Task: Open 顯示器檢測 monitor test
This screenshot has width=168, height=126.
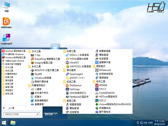Action: [103, 112]
